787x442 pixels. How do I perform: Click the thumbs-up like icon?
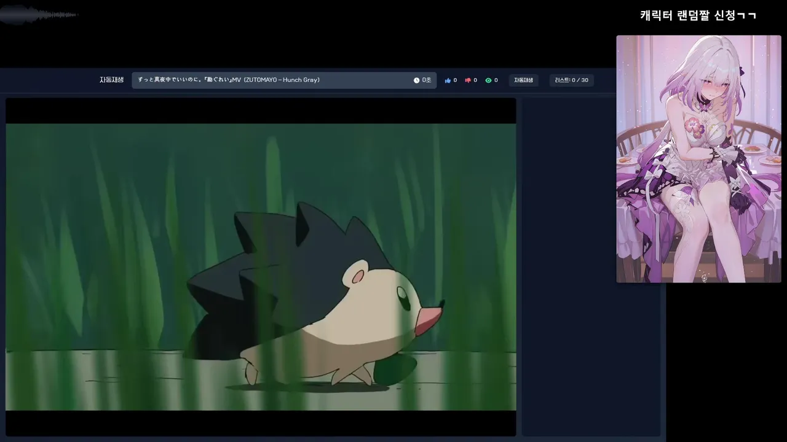(x=448, y=80)
